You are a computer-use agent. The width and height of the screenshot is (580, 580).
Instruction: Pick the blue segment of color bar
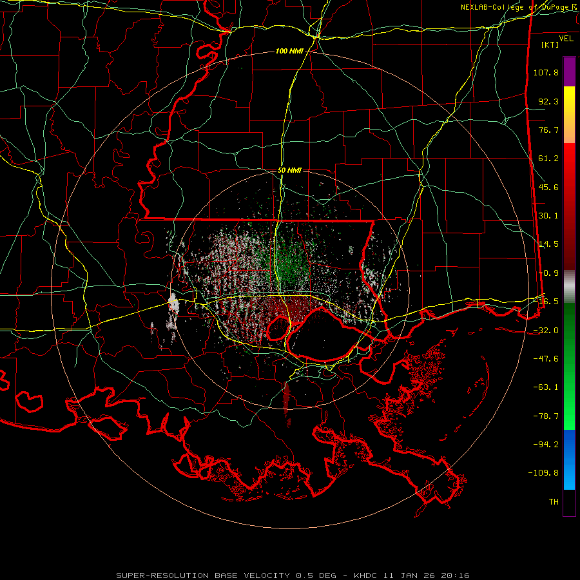(569, 459)
